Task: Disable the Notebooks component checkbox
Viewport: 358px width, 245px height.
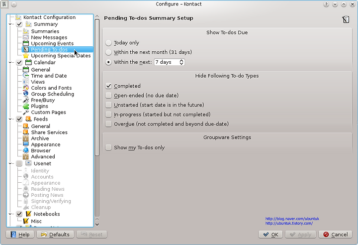Action: (19, 214)
